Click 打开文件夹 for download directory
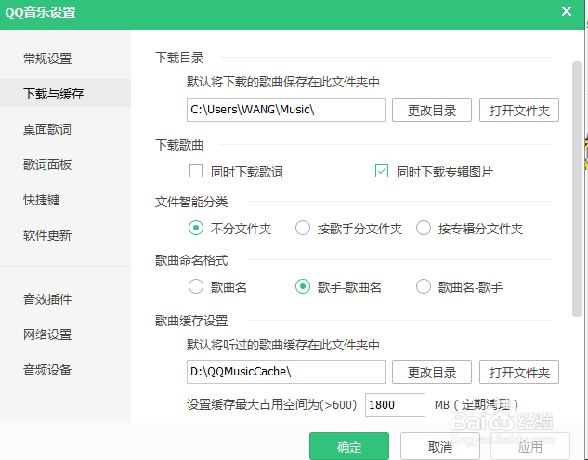 tap(519, 110)
